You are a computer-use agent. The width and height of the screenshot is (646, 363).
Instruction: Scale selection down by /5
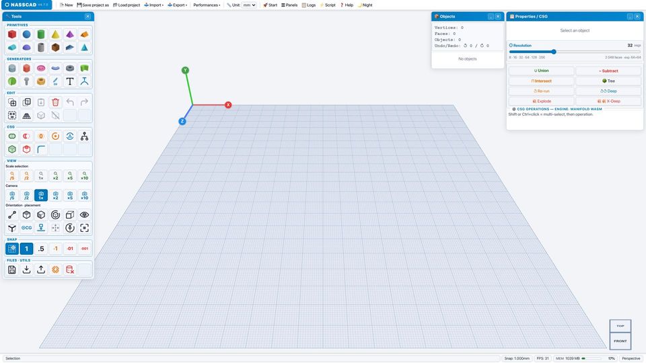12,175
